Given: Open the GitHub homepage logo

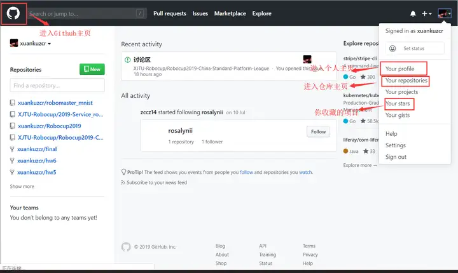Looking at the screenshot, I should (x=13, y=13).
